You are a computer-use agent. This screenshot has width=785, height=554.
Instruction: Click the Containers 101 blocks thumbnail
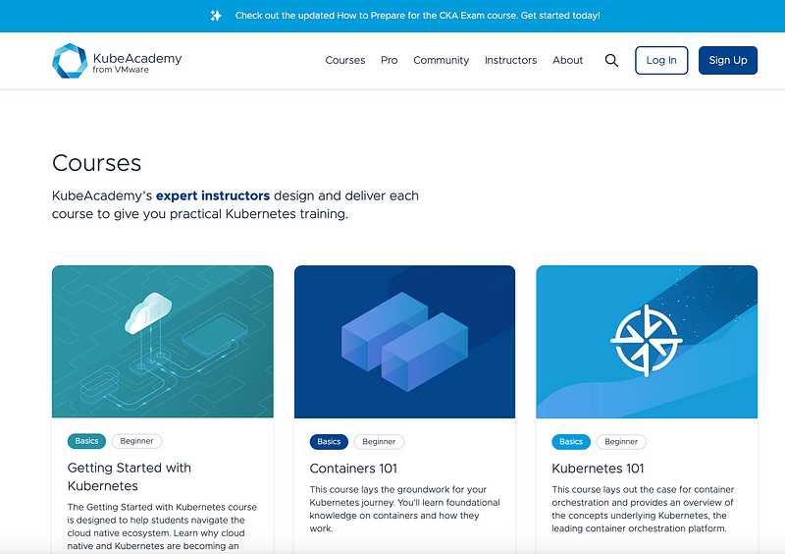(x=404, y=342)
